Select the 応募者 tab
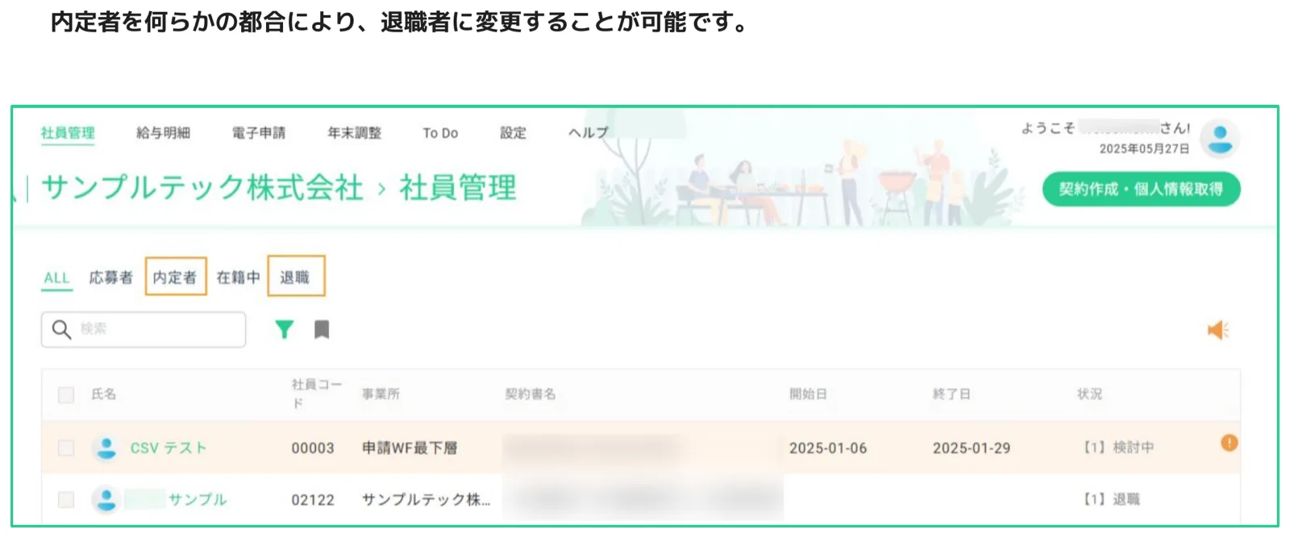Image resolution: width=1290 pixels, height=538 pixels. click(110, 277)
